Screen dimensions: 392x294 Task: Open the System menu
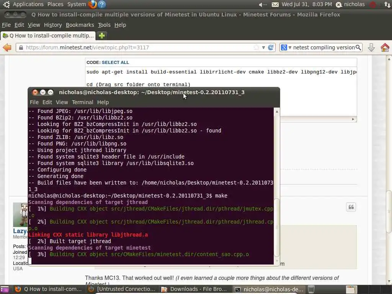(x=77, y=4)
